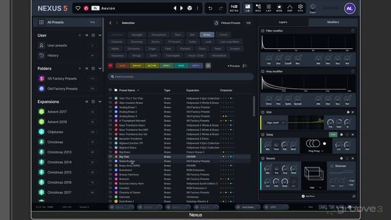This screenshot has height=220, width=391.
Task: Open the History list
Action: click(53, 56)
